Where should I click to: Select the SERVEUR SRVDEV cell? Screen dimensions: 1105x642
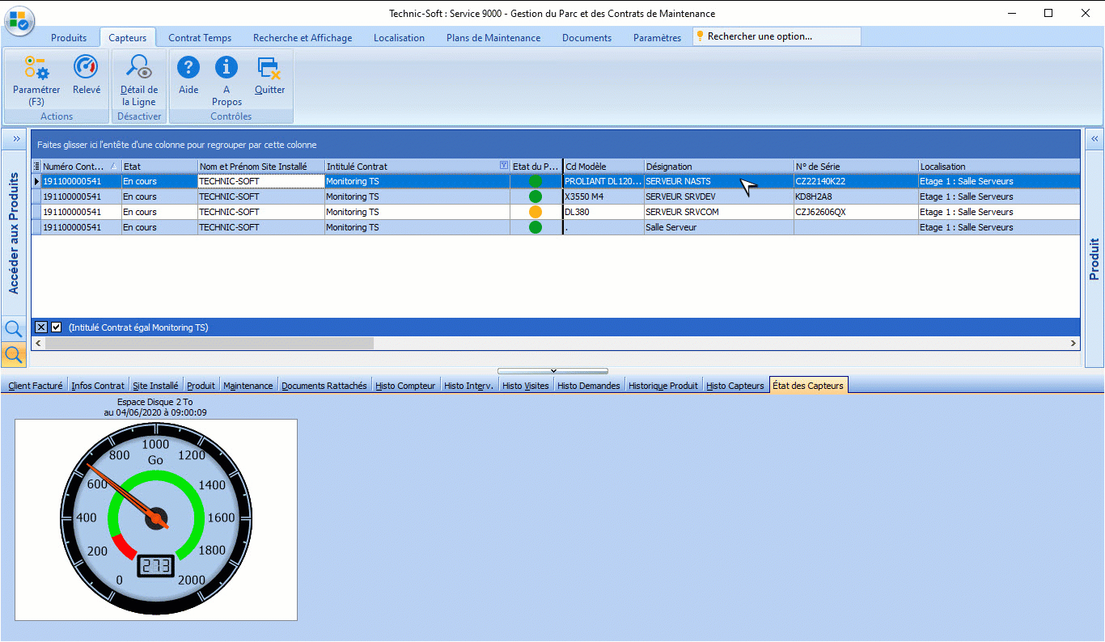[719, 196]
